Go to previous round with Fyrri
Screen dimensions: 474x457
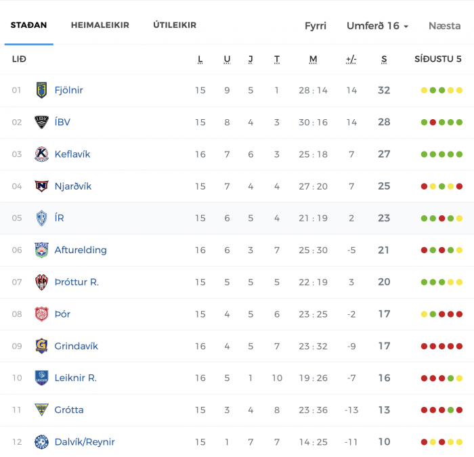pyautogui.click(x=316, y=26)
